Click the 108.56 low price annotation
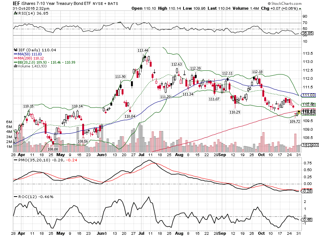 [83, 142]
